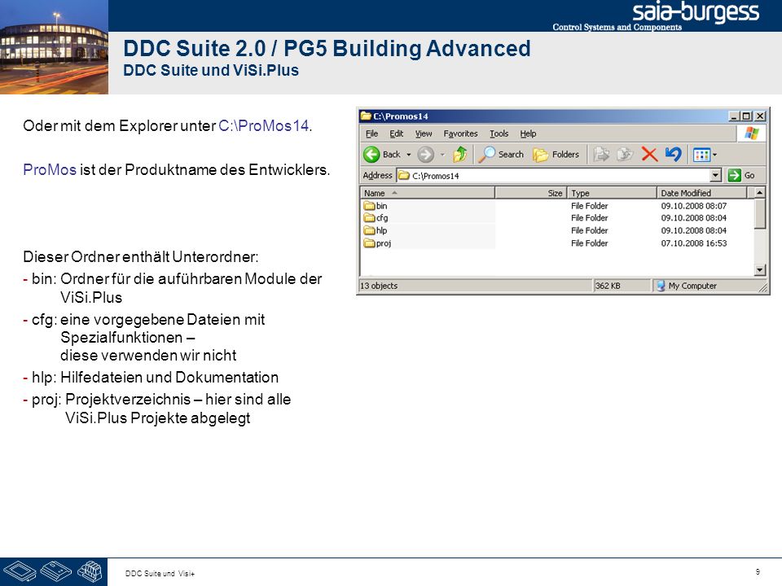Sort by the Date Modified column header
Image resolution: width=782 pixels, height=586 pixels.
tap(701, 193)
